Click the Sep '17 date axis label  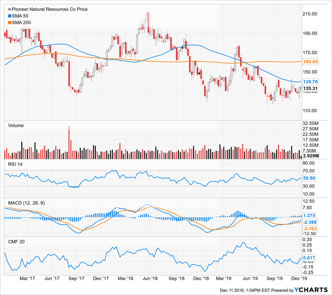tap(76, 278)
